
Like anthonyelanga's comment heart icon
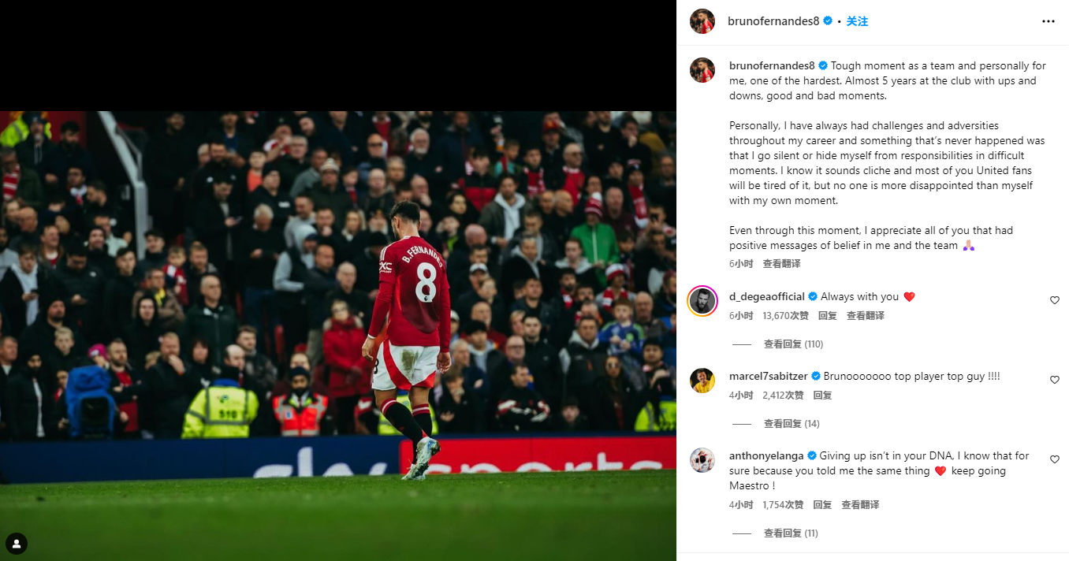pyautogui.click(x=1055, y=459)
